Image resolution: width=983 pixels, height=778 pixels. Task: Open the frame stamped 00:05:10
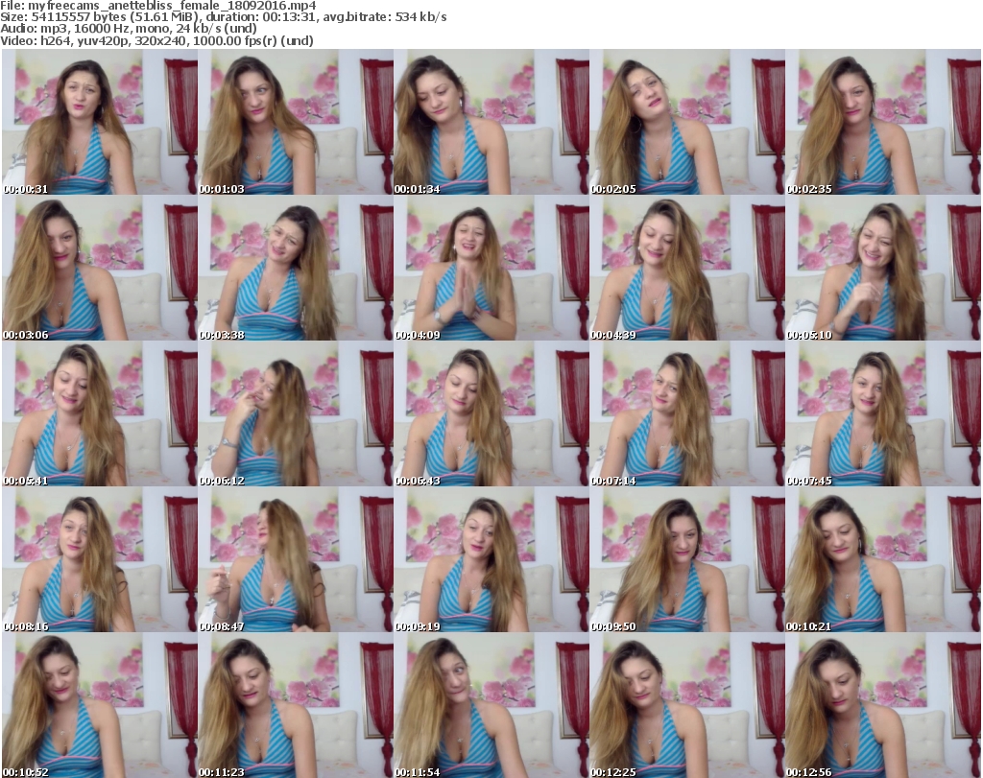tap(883, 268)
